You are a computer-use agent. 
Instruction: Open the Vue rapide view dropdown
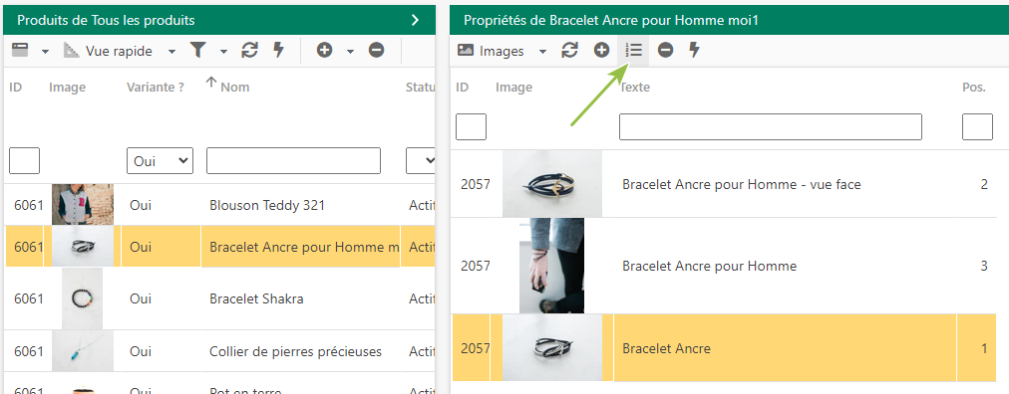[x=120, y=52]
